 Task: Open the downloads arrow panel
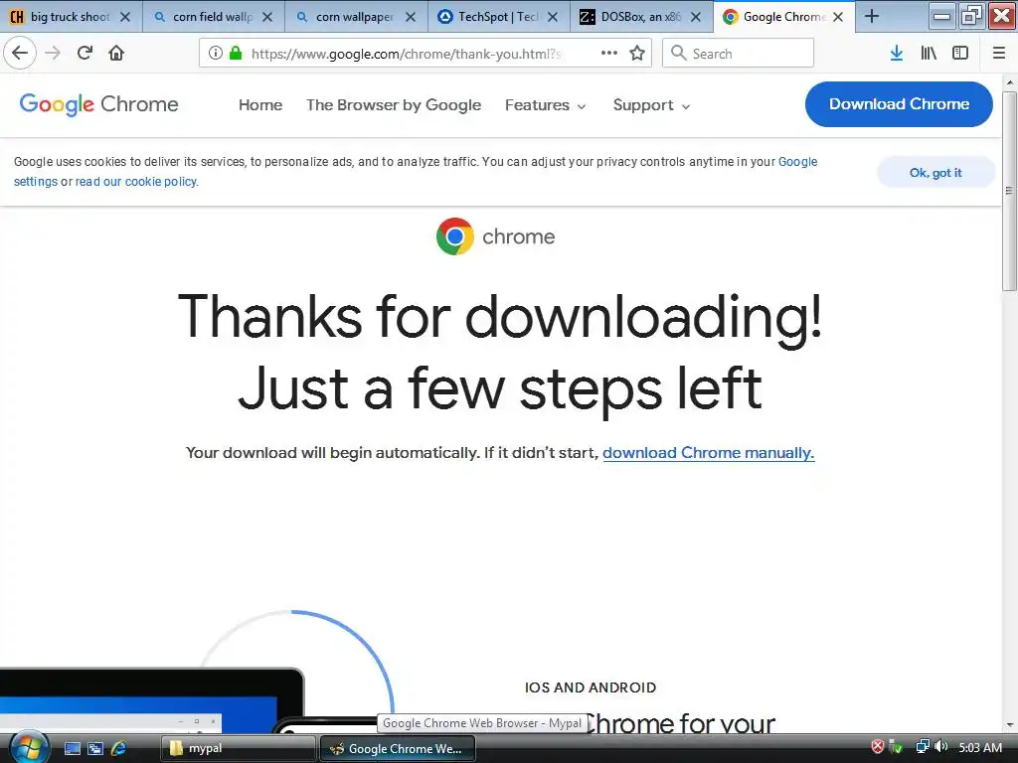[x=897, y=54]
